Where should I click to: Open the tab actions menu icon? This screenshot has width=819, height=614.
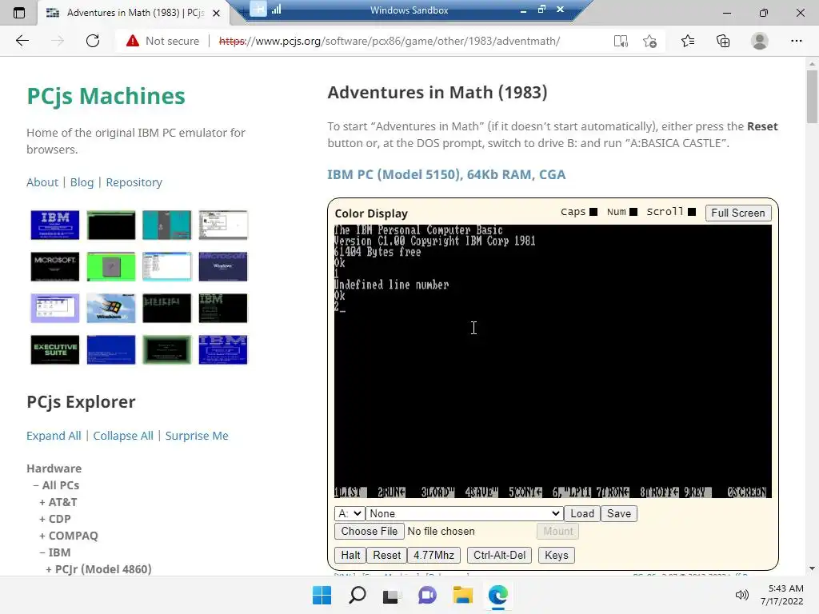click(19, 13)
